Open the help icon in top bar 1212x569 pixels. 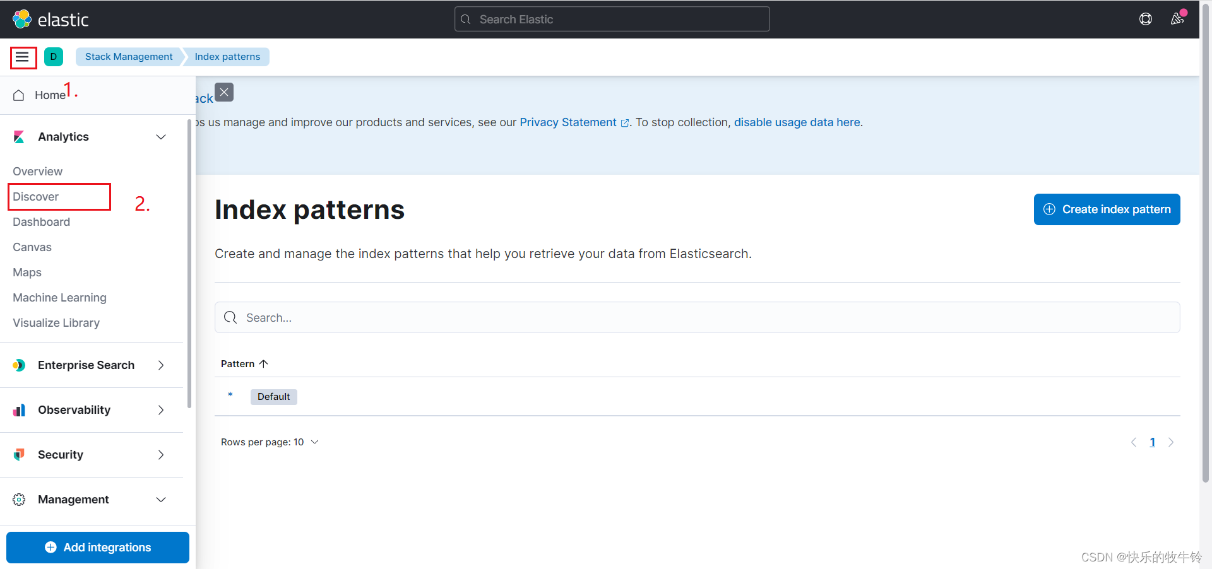coord(1146,19)
